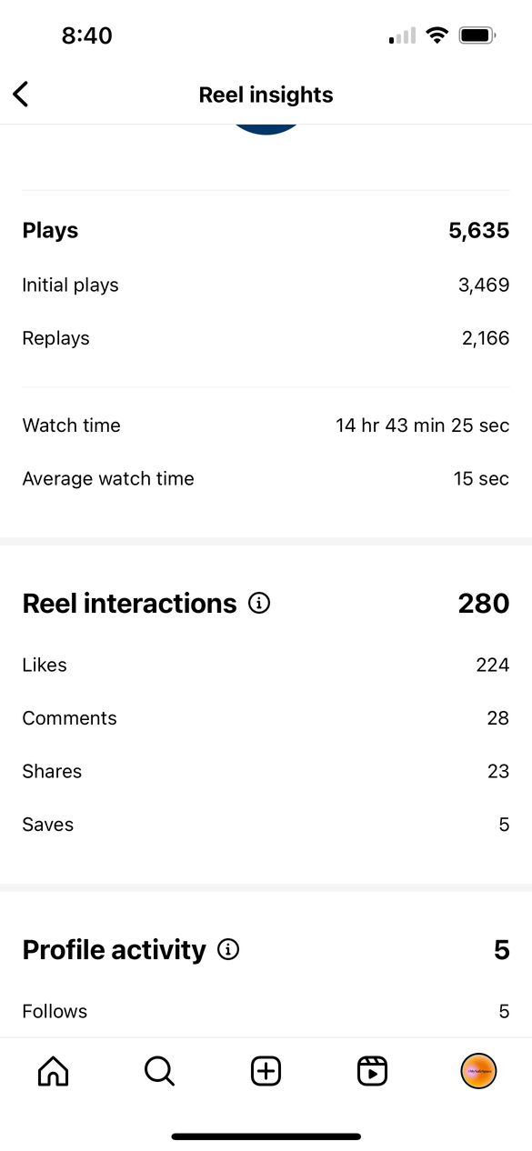Select the Plays heading row
Viewport: 532px width, 1151px height.
[x=266, y=231]
